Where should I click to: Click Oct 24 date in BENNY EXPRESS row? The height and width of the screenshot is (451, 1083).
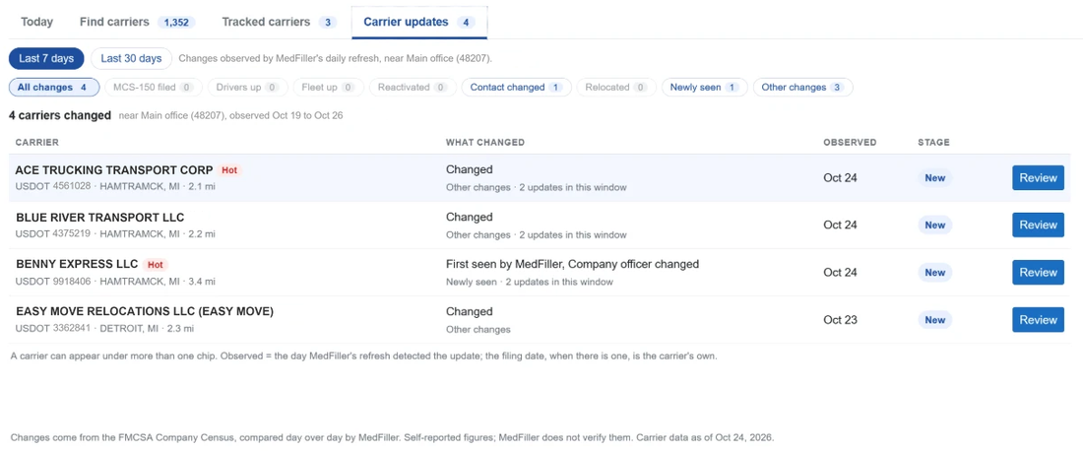point(840,272)
